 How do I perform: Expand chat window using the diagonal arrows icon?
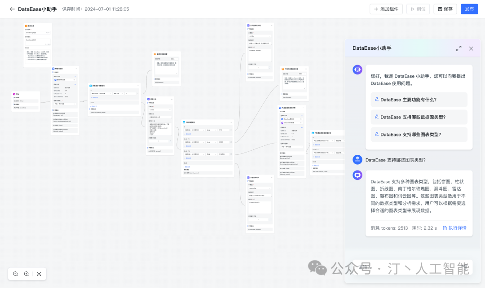coord(459,48)
